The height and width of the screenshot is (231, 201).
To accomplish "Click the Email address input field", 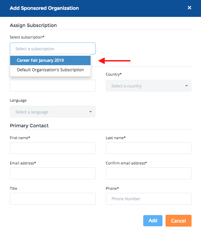I will 53,173.
